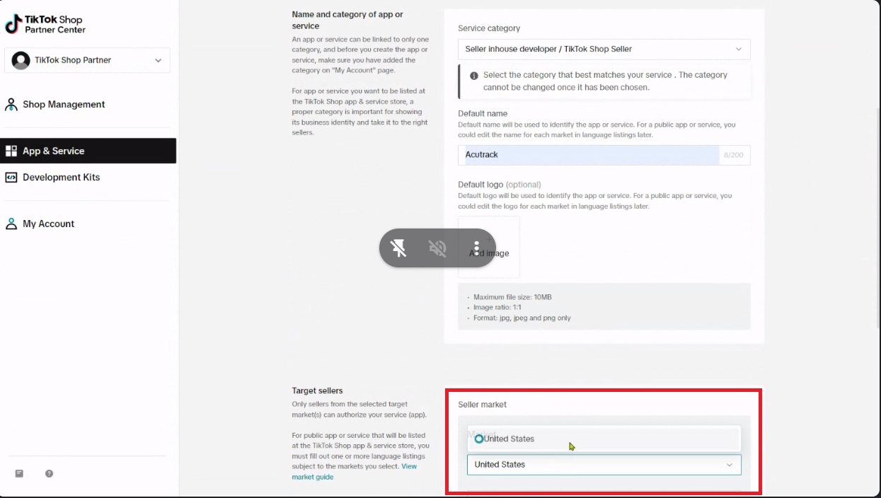This screenshot has width=881, height=498.
Task: Click the 'Service category' label
Action: click(489, 28)
